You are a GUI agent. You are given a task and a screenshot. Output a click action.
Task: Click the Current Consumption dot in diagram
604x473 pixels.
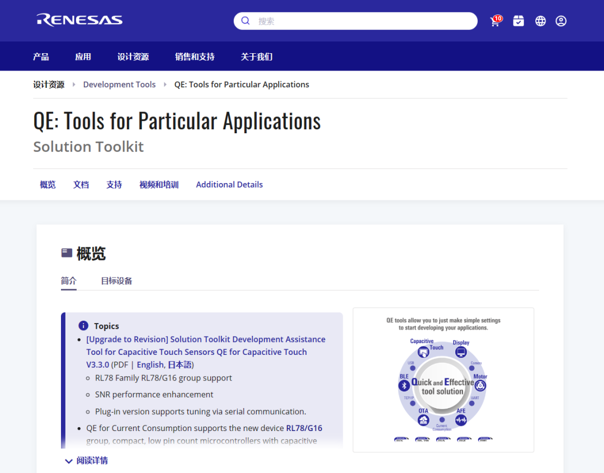tap(442, 420)
